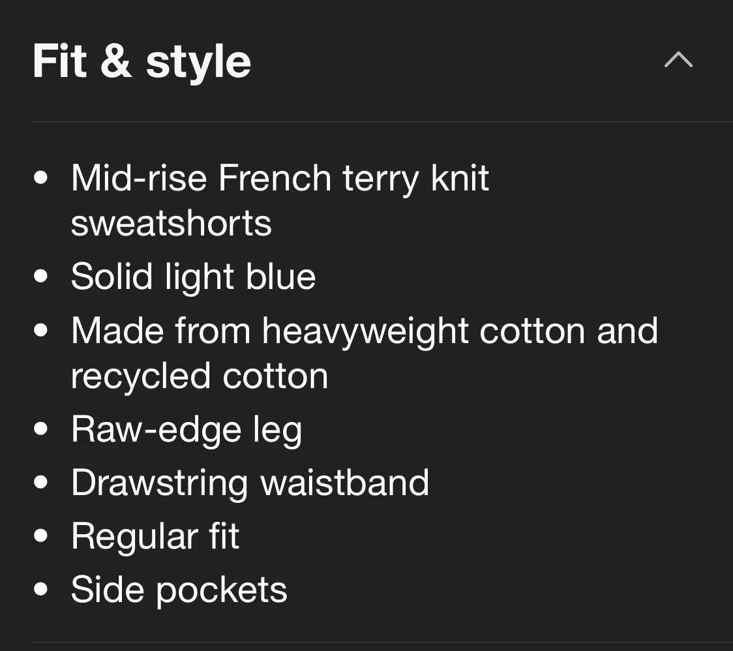Viewport: 733px width, 651px height.
Task: Click the bullet beside Made from heavyweight
Action: pos(41,330)
